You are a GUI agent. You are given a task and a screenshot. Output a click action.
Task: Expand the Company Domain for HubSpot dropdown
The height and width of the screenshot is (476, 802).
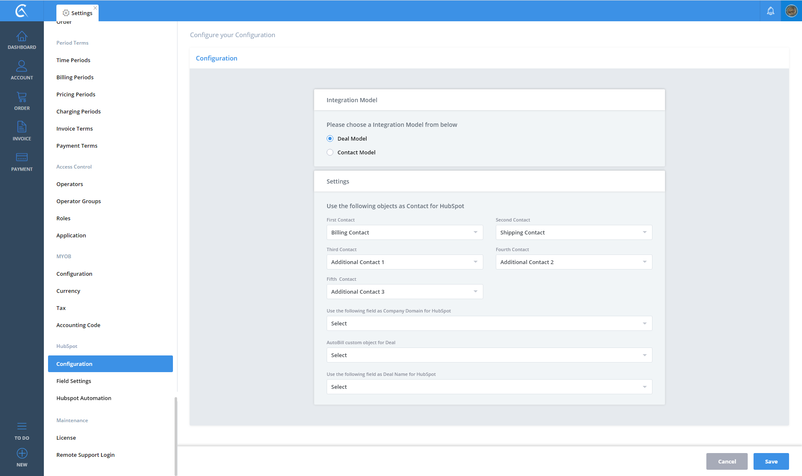tap(489, 323)
